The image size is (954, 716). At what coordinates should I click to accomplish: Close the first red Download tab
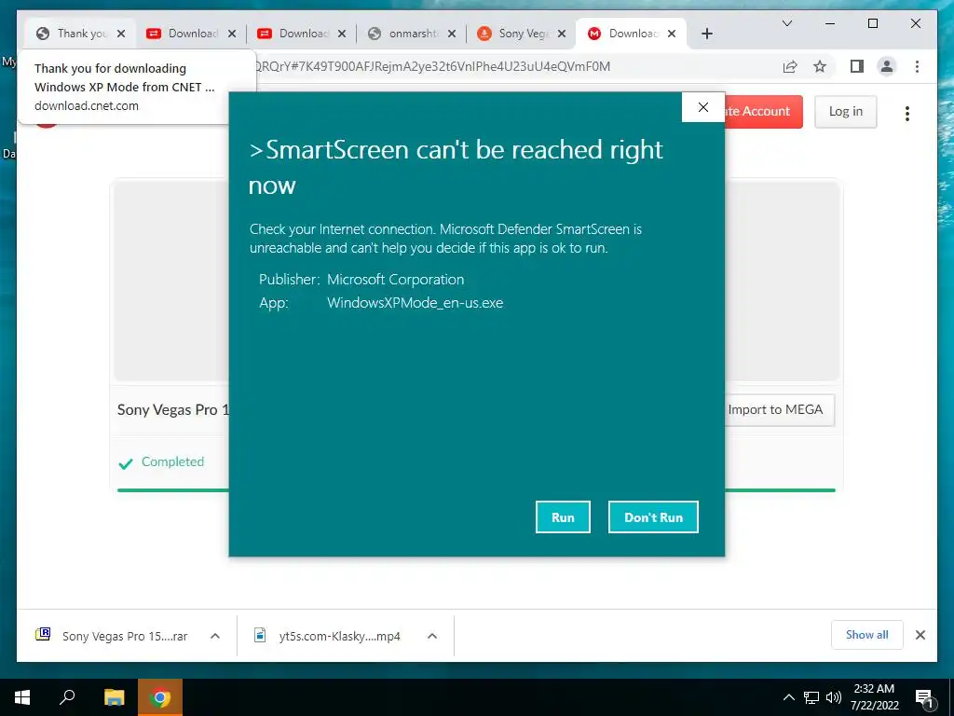[x=232, y=34]
